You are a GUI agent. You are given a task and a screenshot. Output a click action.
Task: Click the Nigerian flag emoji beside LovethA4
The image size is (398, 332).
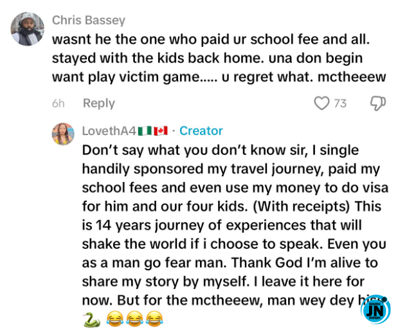[144, 131]
